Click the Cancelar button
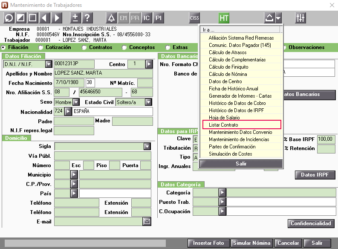338x249 pixels. coord(288,243)
